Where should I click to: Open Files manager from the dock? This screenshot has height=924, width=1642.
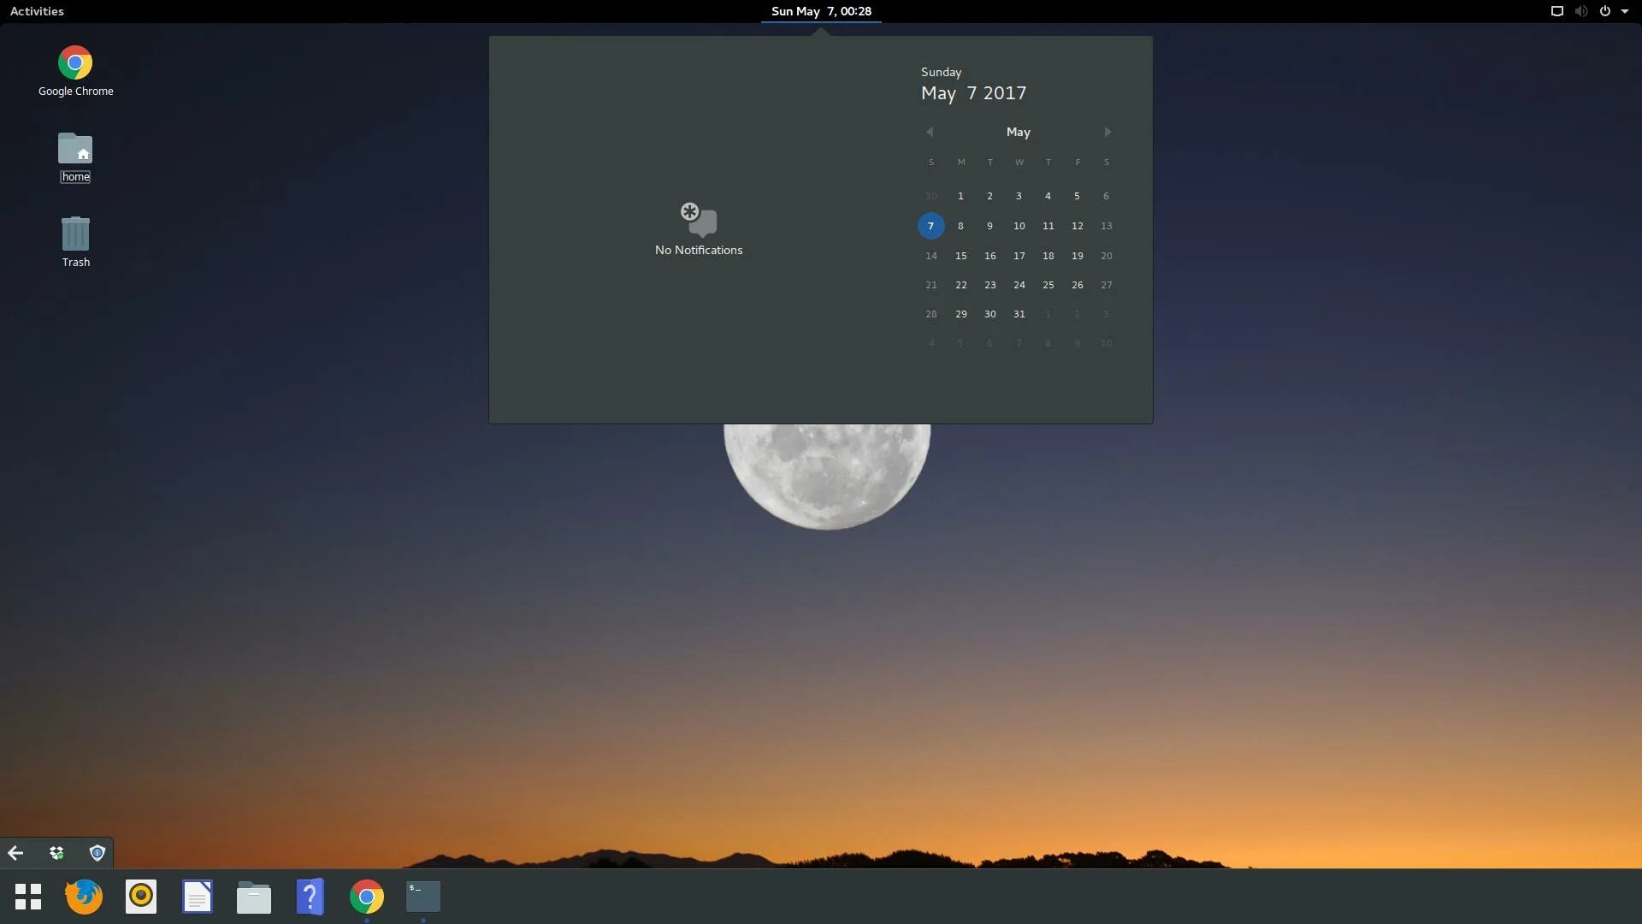point(254,897)
